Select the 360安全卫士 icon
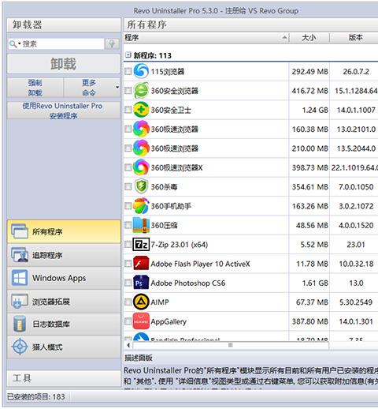Viewport: 378px width, 409px height. click(x=141, y=110)
